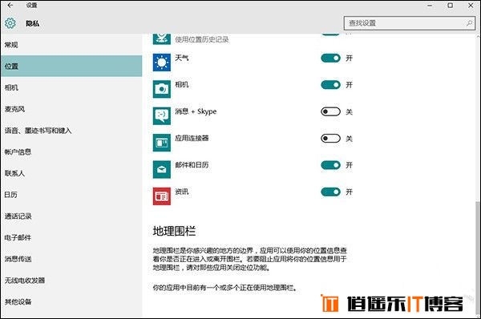Open 日历 privacy settings
The height and width of the screenshot is (319, 481).
(71, 195)
